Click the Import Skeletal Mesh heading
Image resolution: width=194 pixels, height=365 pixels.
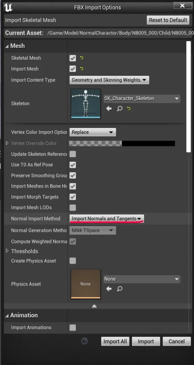(30, 20)
